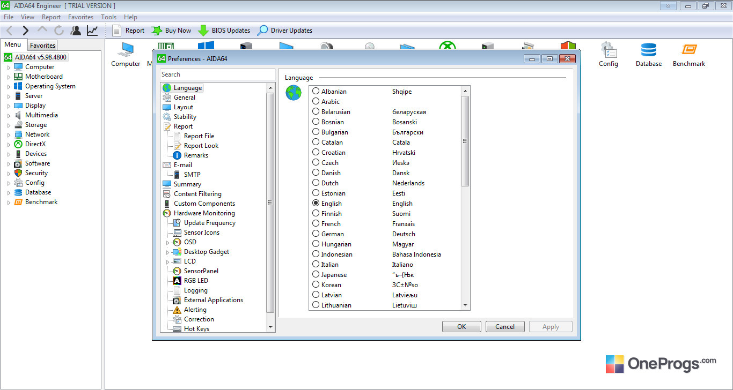Select Sensor Icons in Preferences tree

201,232
